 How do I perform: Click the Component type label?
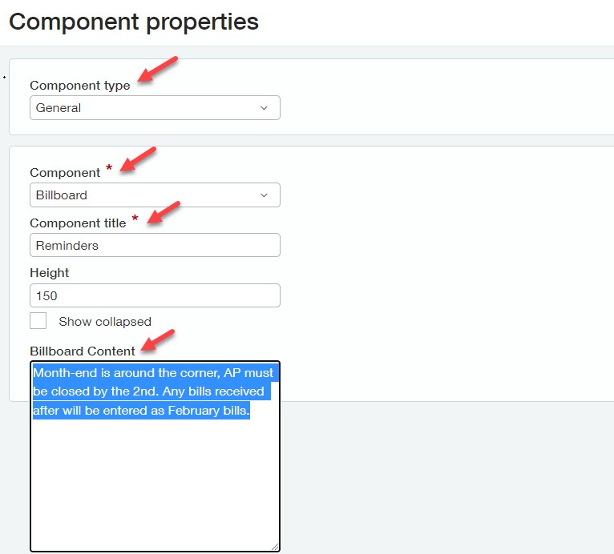(x=79, y=86)
